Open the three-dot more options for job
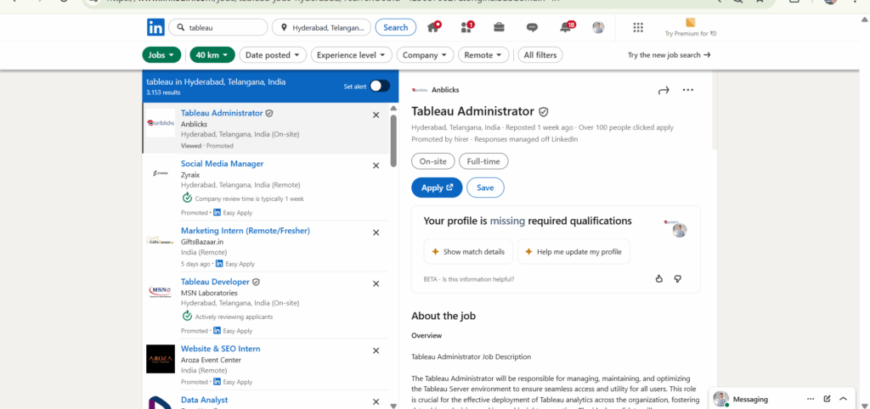Screen dimensions: 870x409 coord(688,90)
